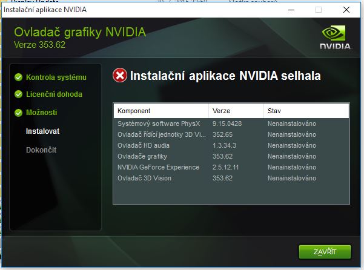Click Nenainstalováno status for GeForce Experience

292,167
